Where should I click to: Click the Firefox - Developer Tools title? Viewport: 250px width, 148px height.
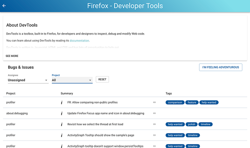click(125, 6)
